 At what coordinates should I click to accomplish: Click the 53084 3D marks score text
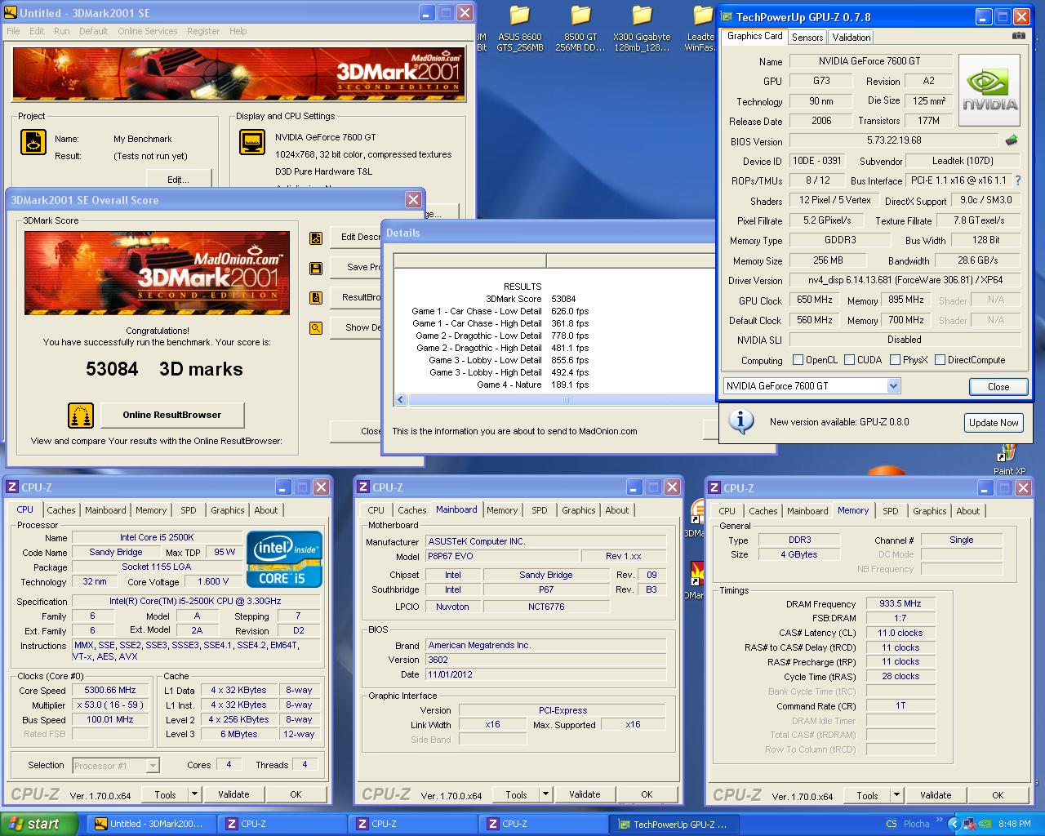[164, 369]
